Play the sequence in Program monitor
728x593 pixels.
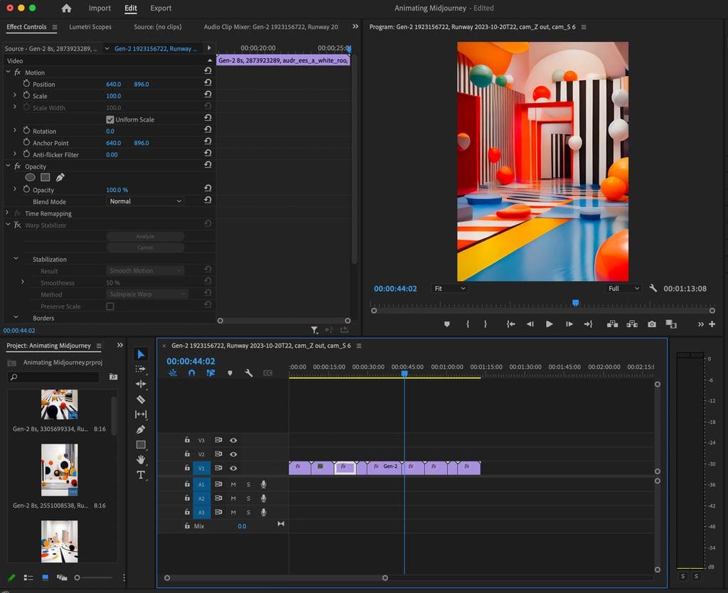(x=550, y=324)
